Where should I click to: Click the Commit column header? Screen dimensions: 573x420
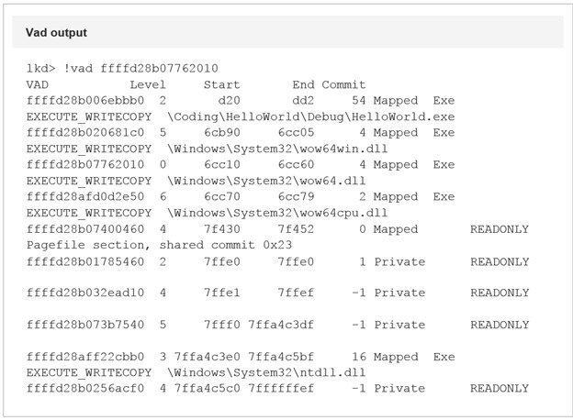pos(343,84)
